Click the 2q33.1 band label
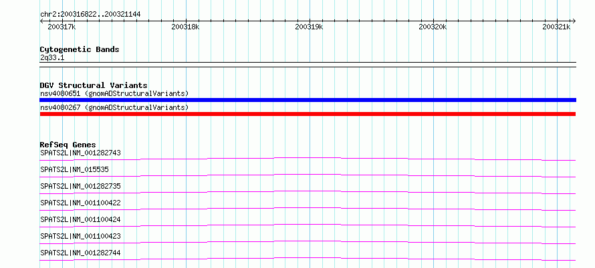Viewport: 595px width, 268px height. [52, 57]
